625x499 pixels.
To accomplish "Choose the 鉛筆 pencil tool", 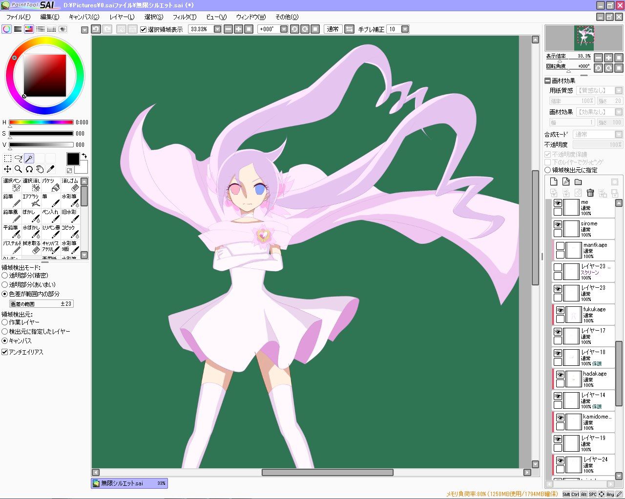I will click(12, 200).
